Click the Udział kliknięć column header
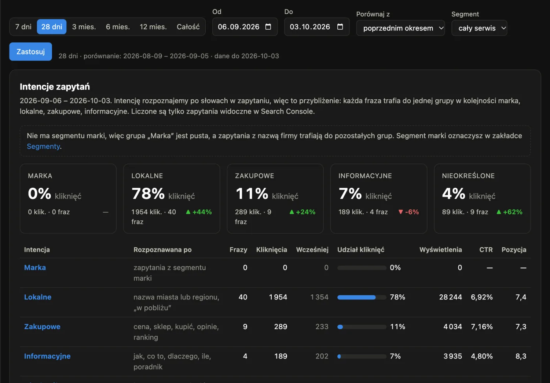 tap(361, 250)
